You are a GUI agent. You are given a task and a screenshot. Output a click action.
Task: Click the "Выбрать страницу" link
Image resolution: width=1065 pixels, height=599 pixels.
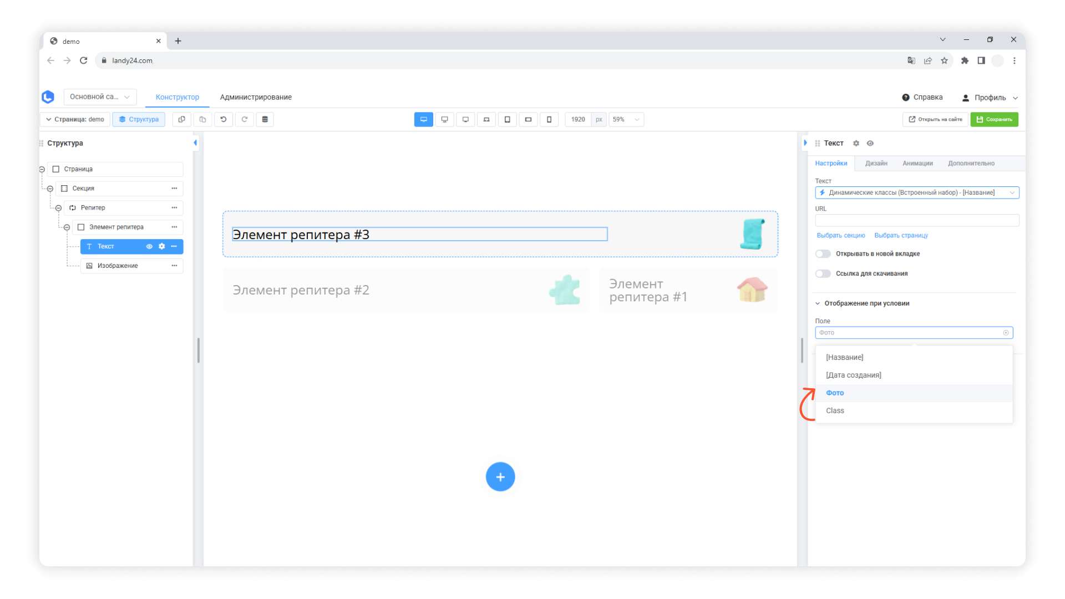pos(901,235)
